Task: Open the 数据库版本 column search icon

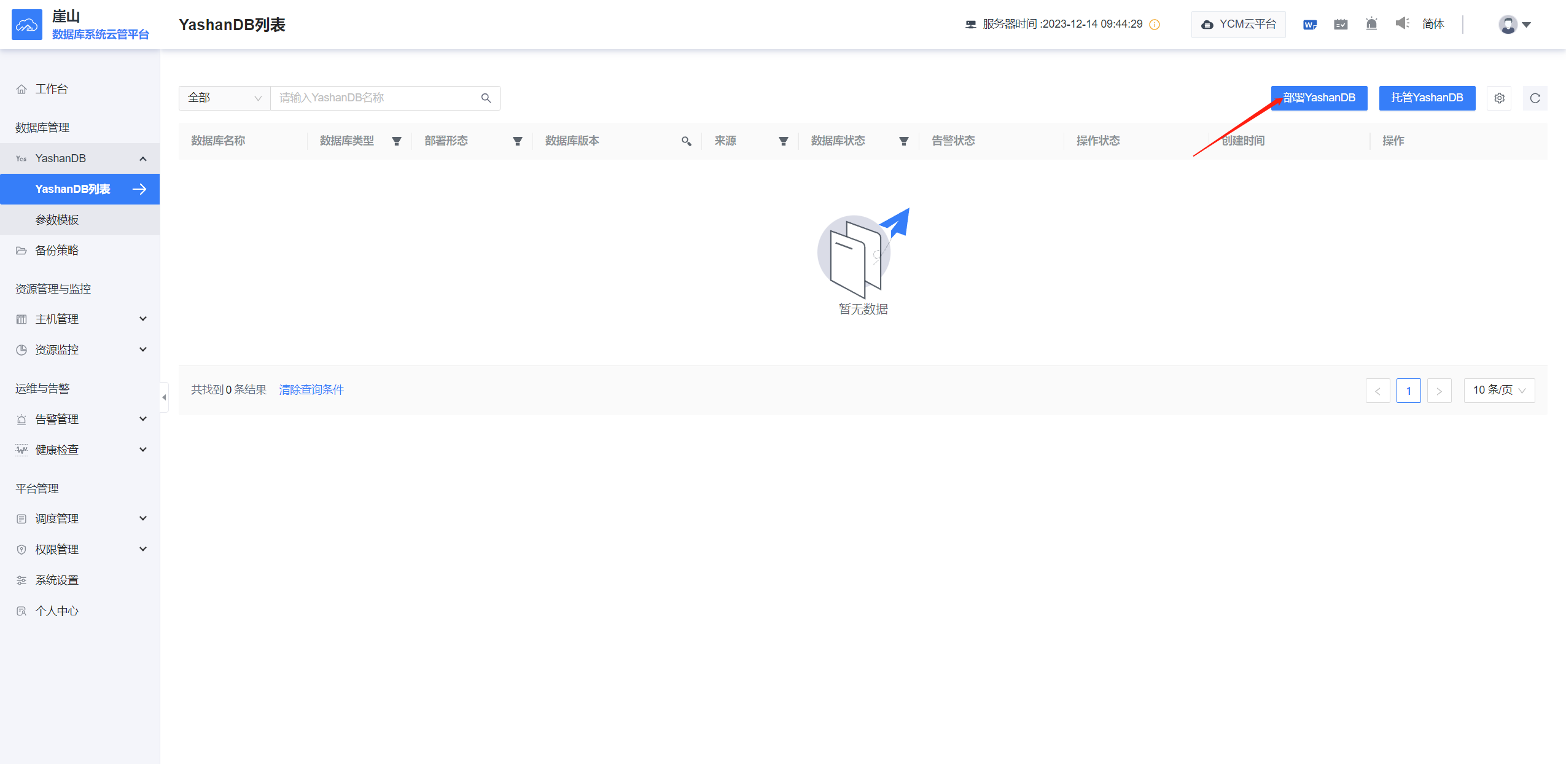Action: [x=686, y=141]
